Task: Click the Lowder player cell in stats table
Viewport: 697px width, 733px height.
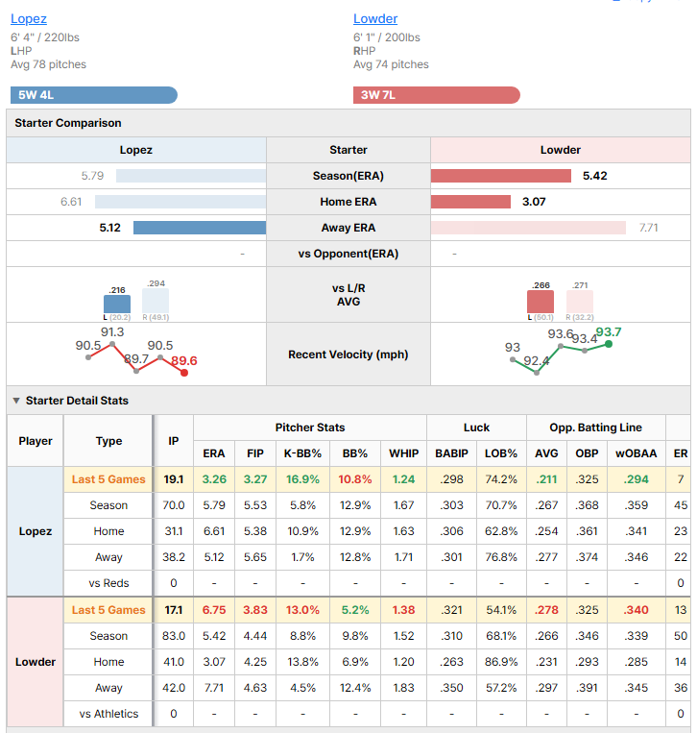Action: pyautogui.click(x=36, y=662)
